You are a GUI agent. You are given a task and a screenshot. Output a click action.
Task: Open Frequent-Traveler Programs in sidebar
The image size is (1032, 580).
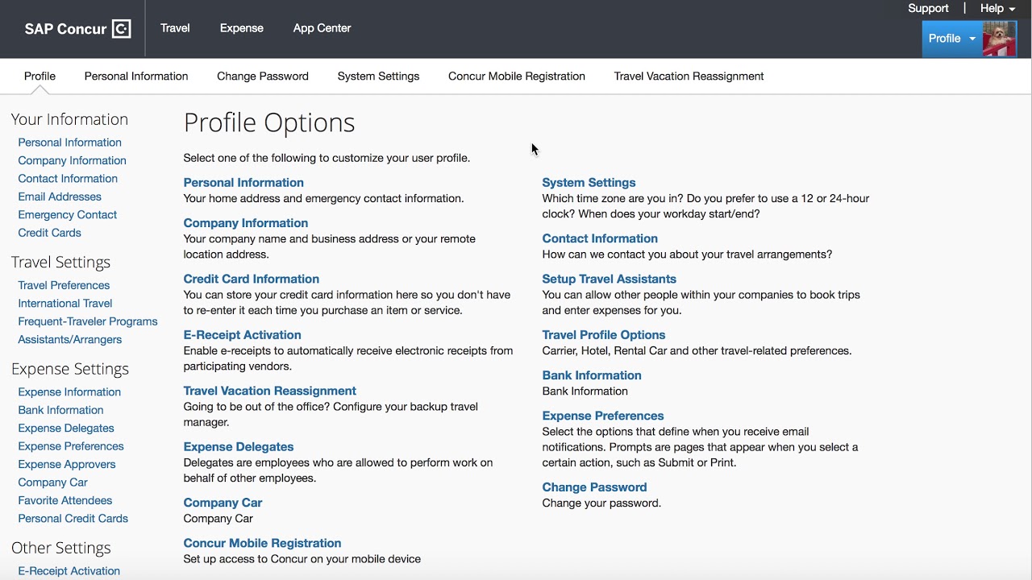88,321
